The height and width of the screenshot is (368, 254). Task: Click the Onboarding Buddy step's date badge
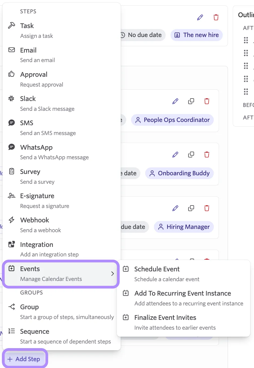click(131, 173)
